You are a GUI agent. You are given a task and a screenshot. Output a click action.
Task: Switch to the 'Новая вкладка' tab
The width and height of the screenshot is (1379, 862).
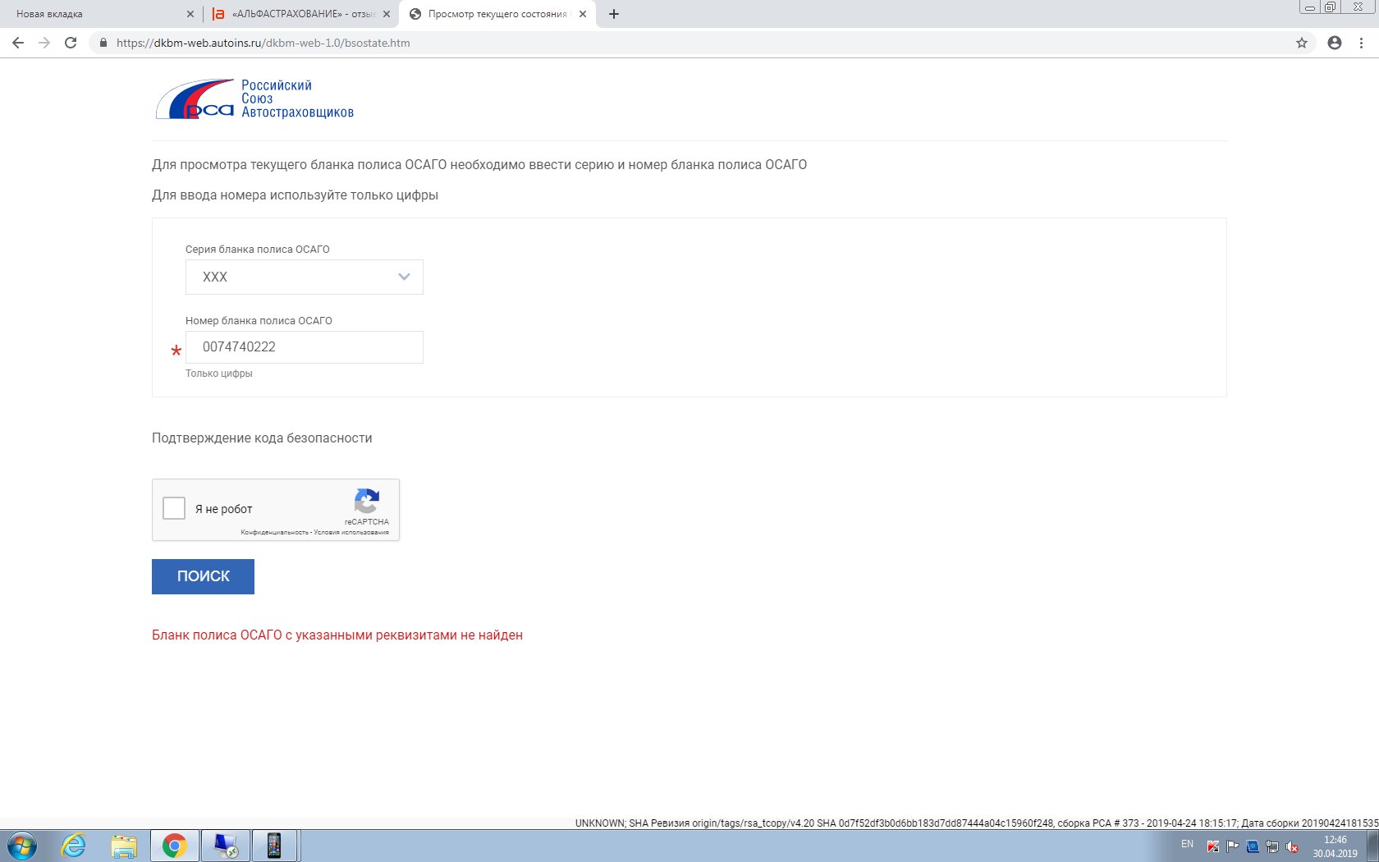[x=98, y=14]
